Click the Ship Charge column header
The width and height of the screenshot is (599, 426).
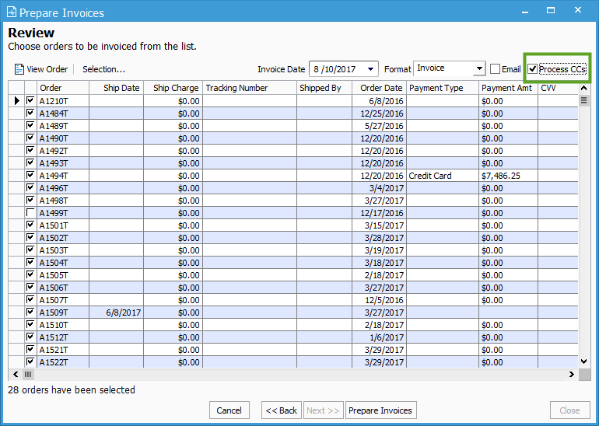coord(173,88)
